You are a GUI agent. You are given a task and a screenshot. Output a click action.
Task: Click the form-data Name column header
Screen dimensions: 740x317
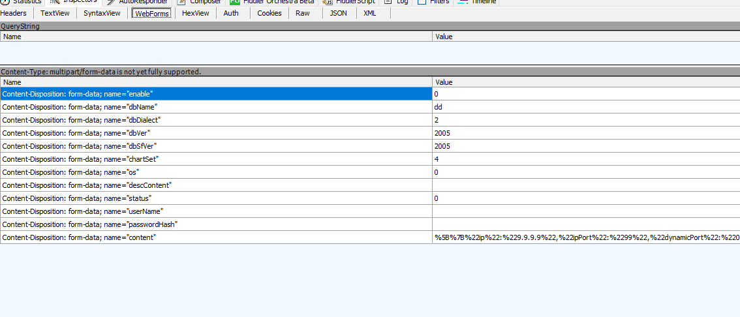(x=216, y=82)
